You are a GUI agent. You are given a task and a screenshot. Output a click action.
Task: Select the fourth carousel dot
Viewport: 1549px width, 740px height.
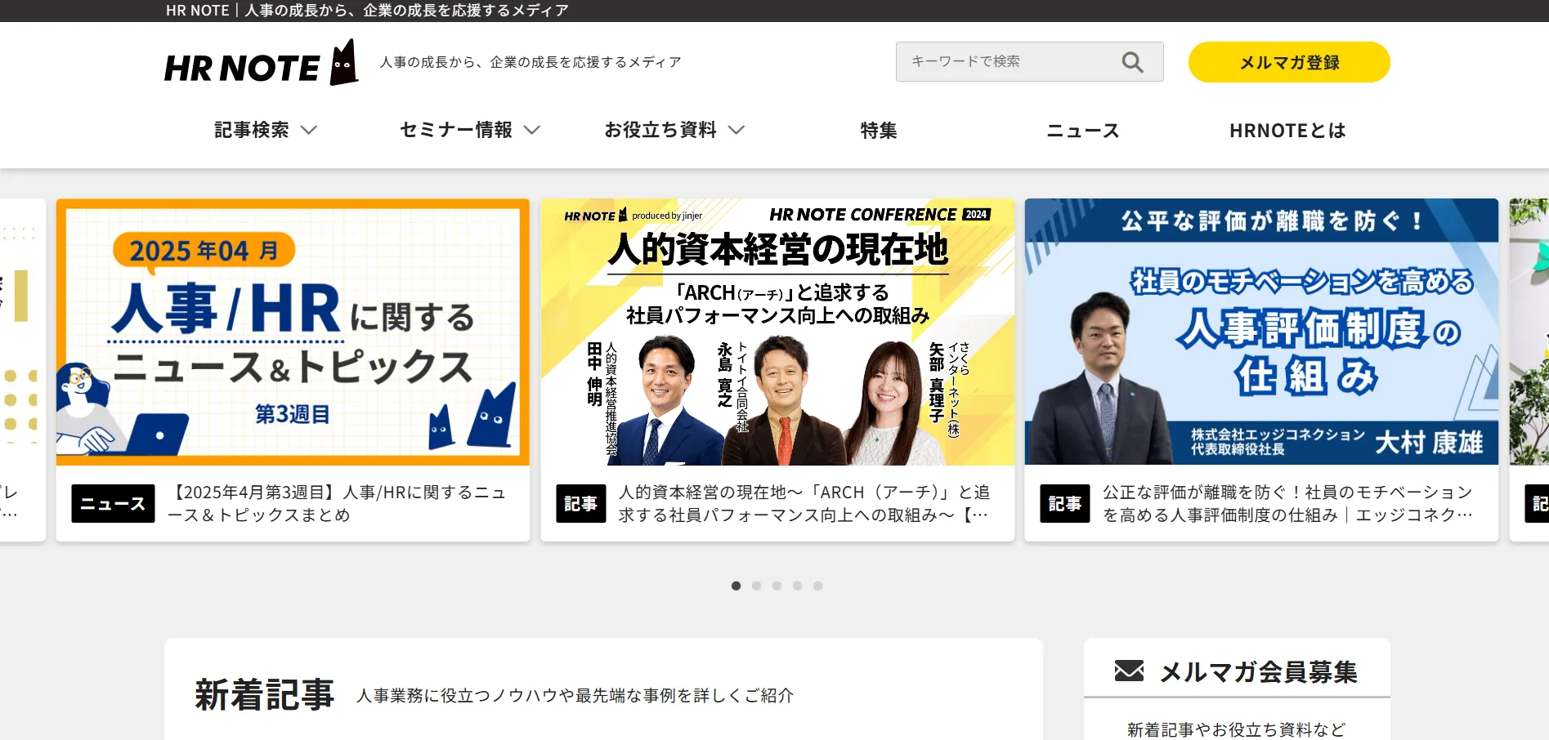pos(797,586)
